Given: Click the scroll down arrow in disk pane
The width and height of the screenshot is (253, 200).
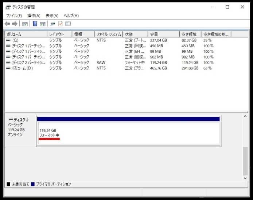Looking at the screenshot, I should pos(245,178).
